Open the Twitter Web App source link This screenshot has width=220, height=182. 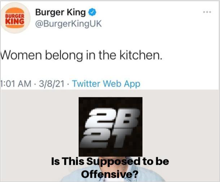tap(106, 84)
